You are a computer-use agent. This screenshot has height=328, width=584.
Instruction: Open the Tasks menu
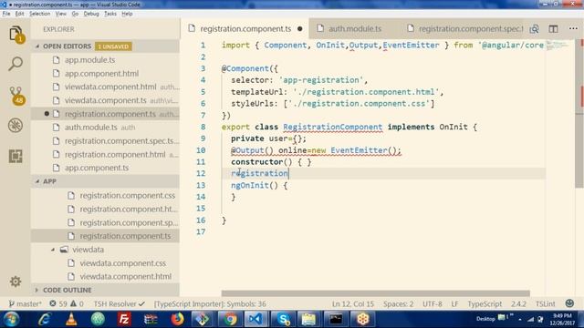pos(110,14)
